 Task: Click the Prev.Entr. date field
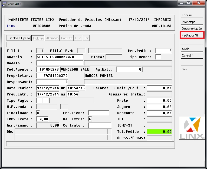point(48,94)
